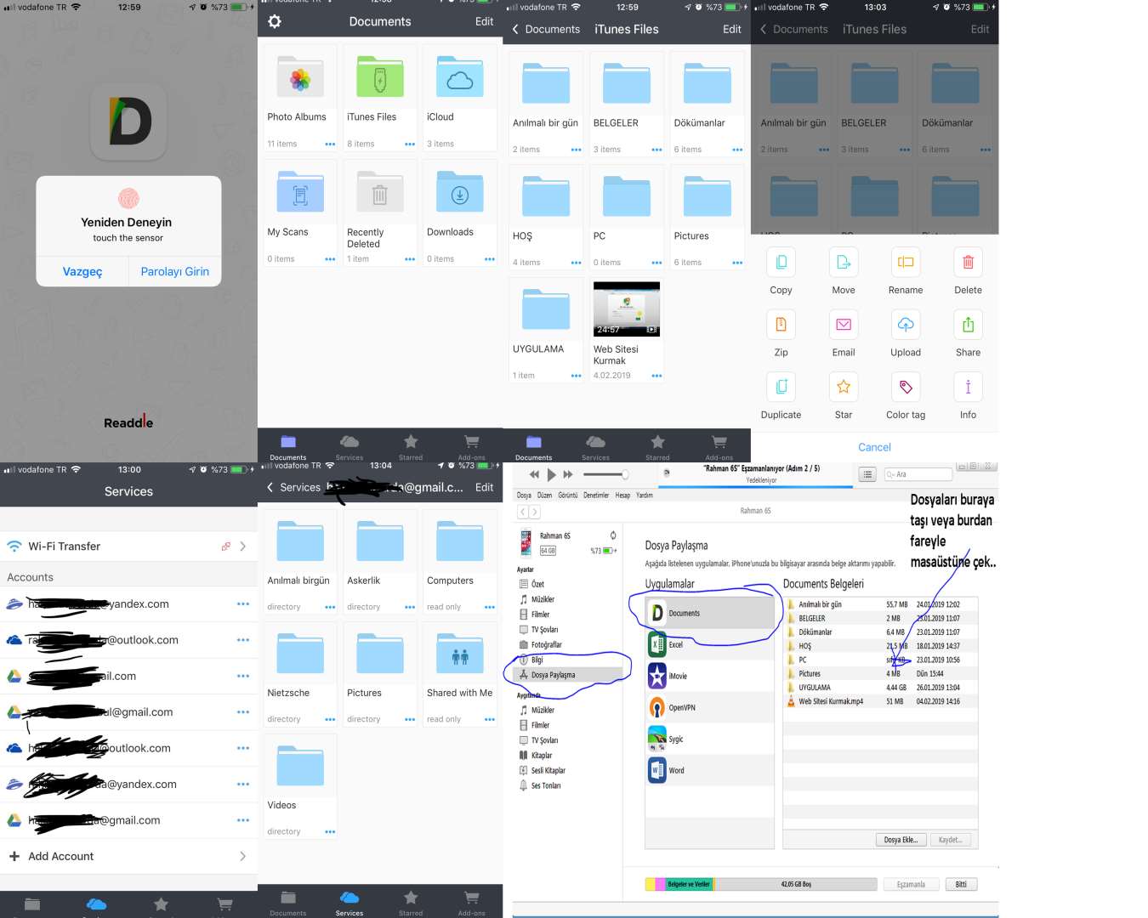Screen dimensions: 1148x918
Task: Open the iCloud folder in Documents
Action: pyautogui.click(x=459, y=77)
